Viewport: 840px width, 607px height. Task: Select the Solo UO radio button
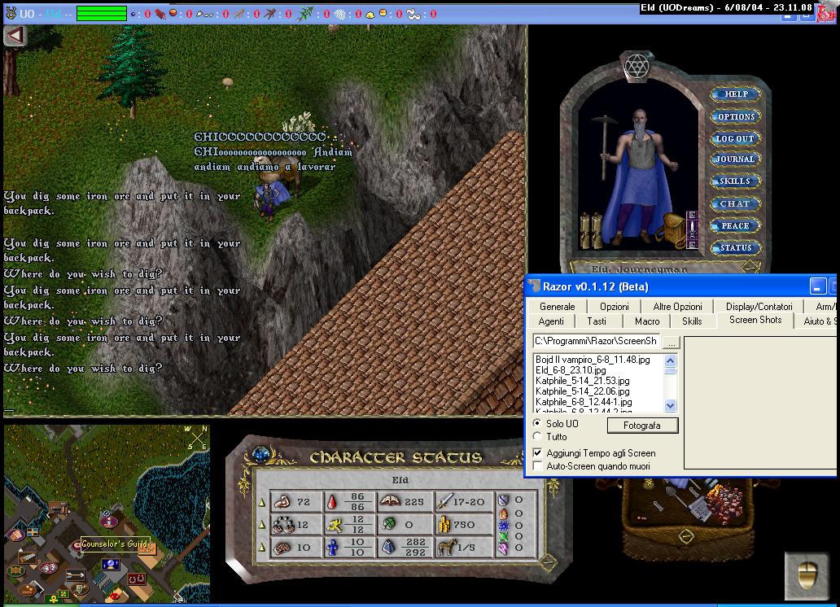[x=537, y=423]
